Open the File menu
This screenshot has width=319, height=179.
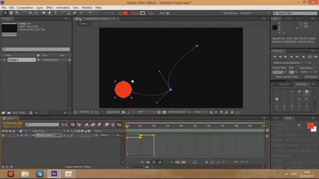[x=3, y=7]
